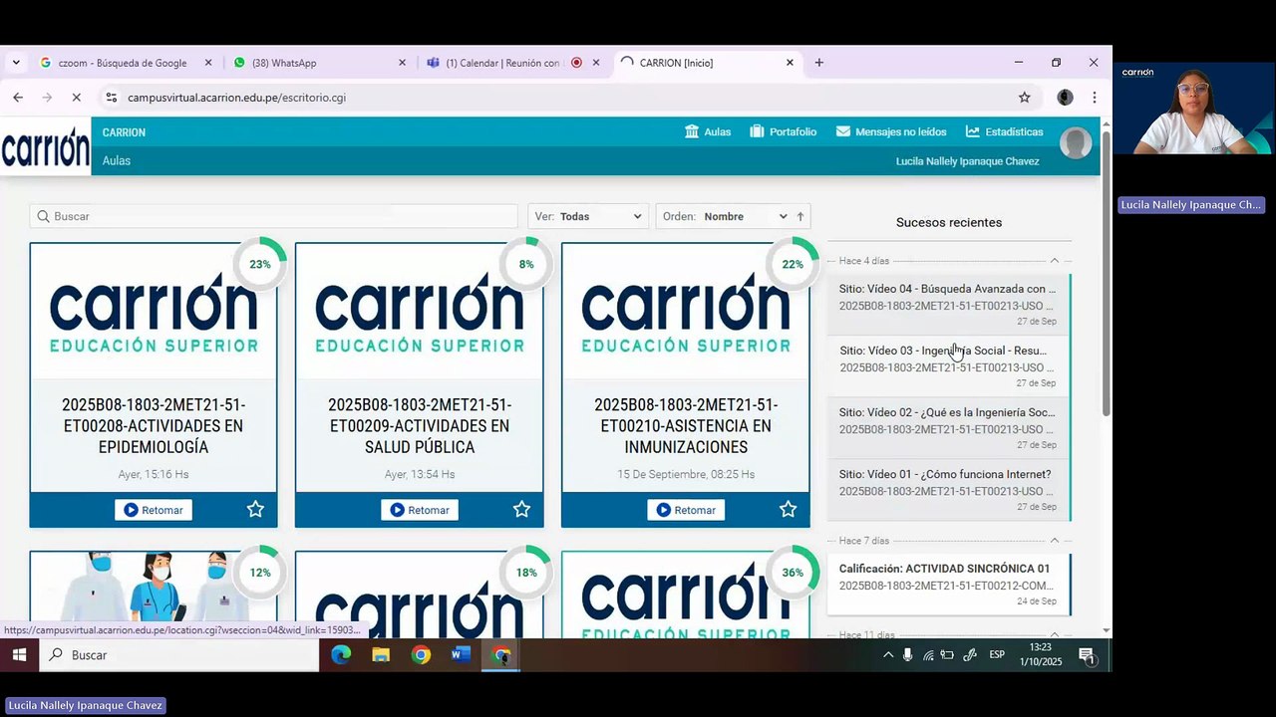Go back to previous page
Screen dimensions: 1276x717
click(18, 98)
